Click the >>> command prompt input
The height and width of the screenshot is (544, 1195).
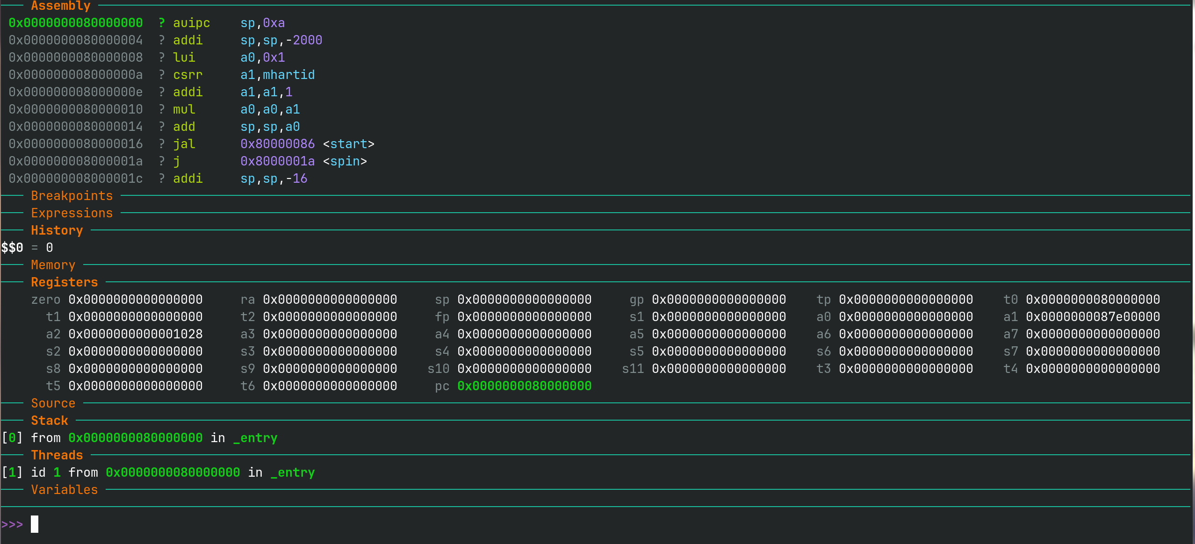click(35, 524)
